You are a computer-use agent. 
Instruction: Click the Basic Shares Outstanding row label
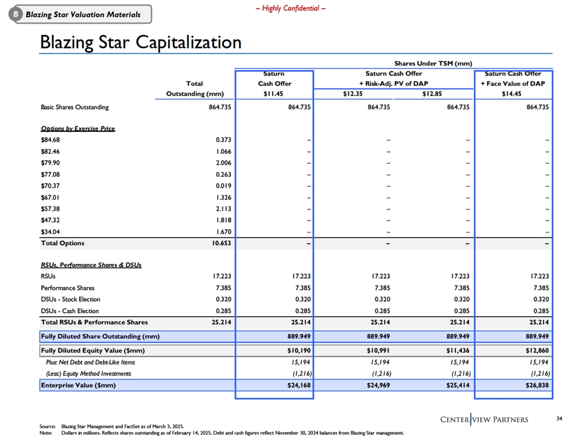[x=74, y=107]
